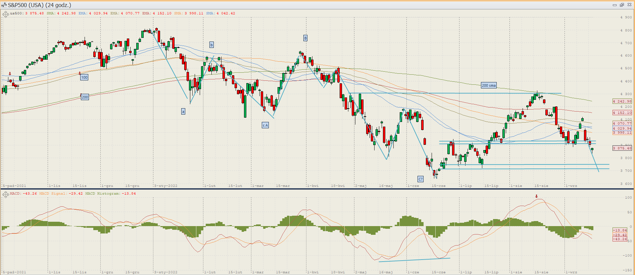
Task: Click the MACD Histogram legend label
Action: 110,194
